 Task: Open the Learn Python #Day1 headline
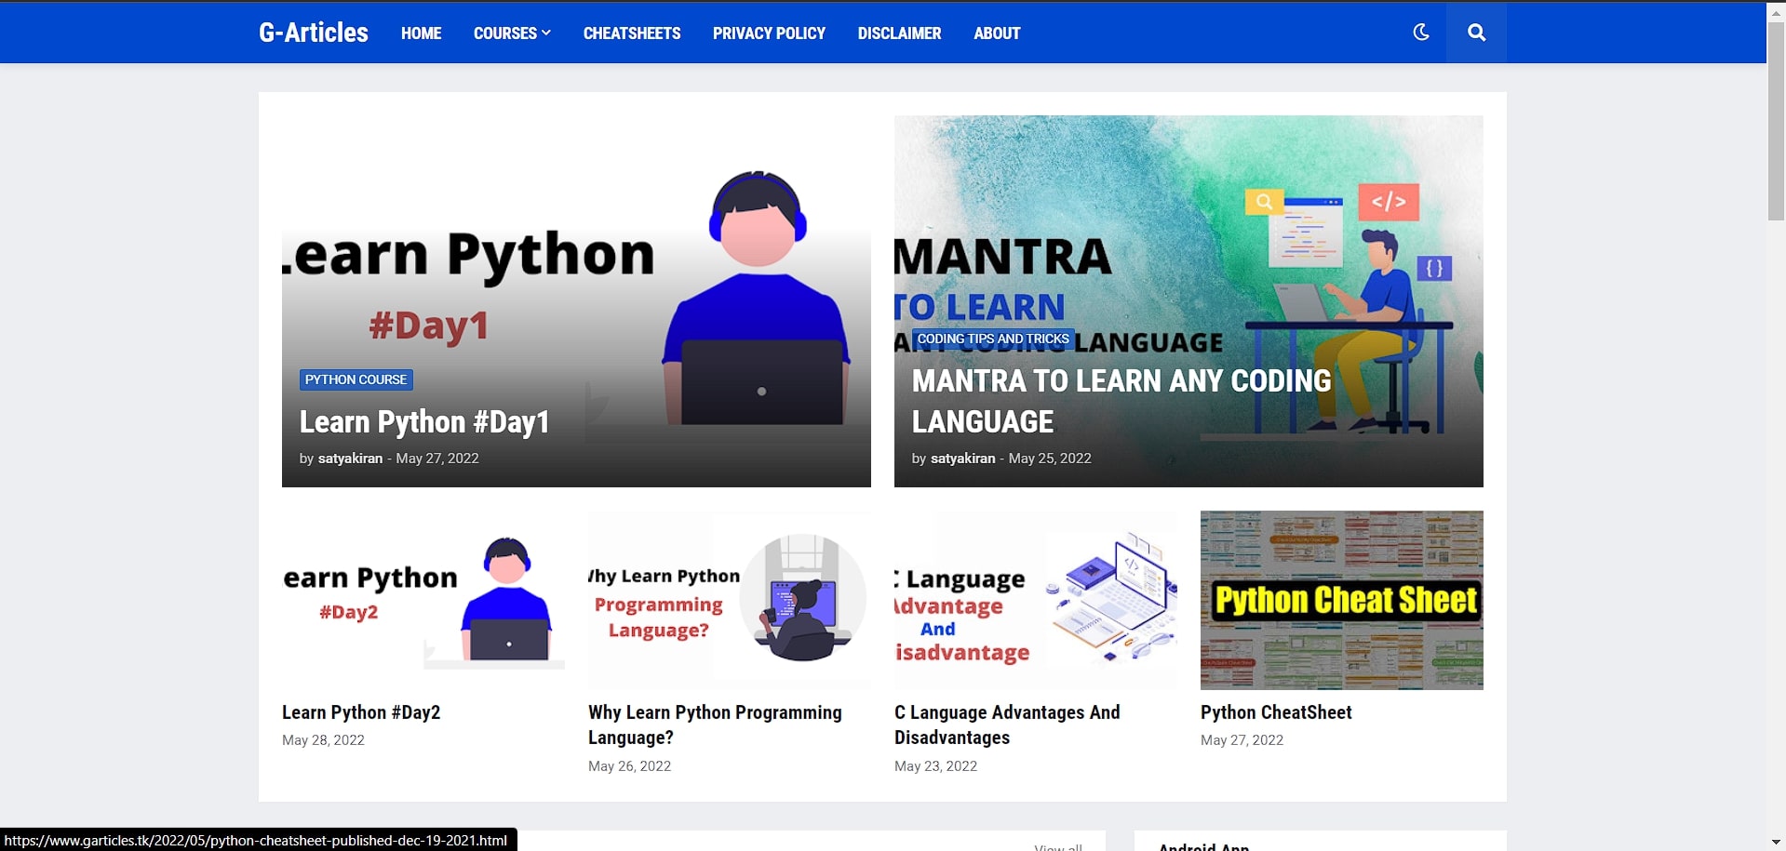click(423, 422)
